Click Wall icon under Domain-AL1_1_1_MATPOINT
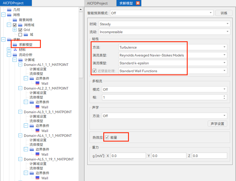Image resolution: width=236 pixels, height=181 pixels. (x=37, y=83)
